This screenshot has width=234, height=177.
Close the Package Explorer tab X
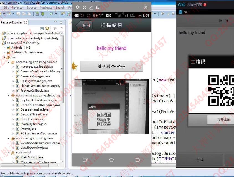pyautogui.click(x=26, y=22)
